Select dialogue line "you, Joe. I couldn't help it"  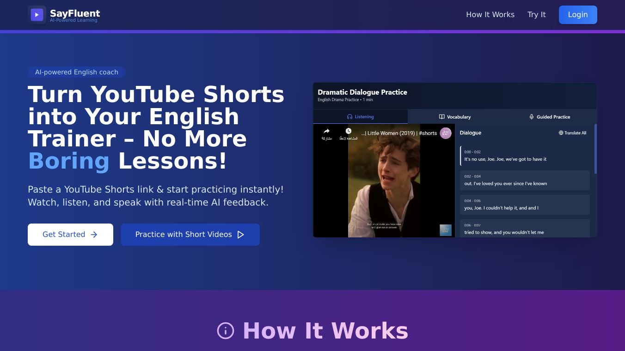coord(525,205)
